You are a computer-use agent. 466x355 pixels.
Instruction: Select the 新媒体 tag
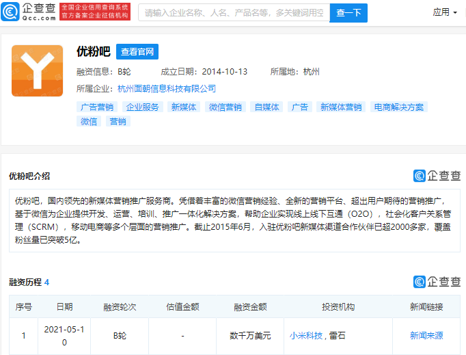(184, 107)
